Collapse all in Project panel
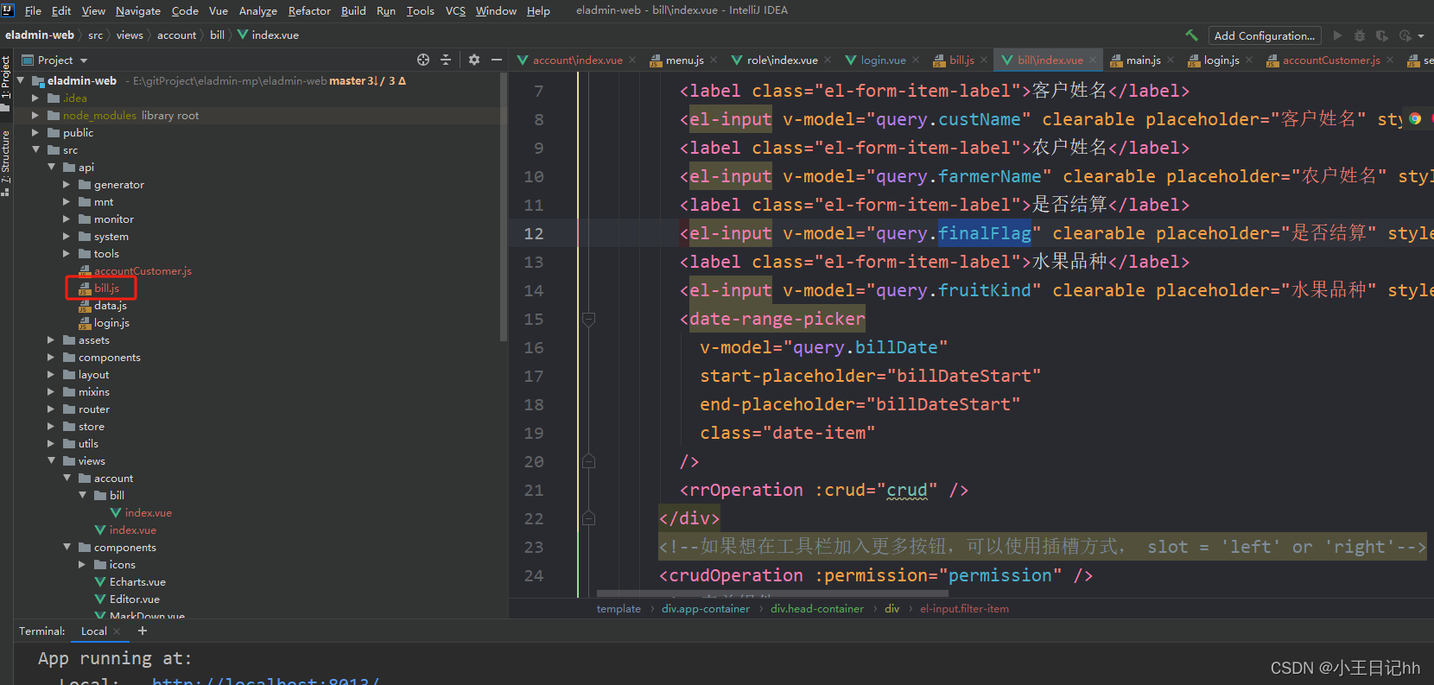1434x685 pixels. (446, 60)
